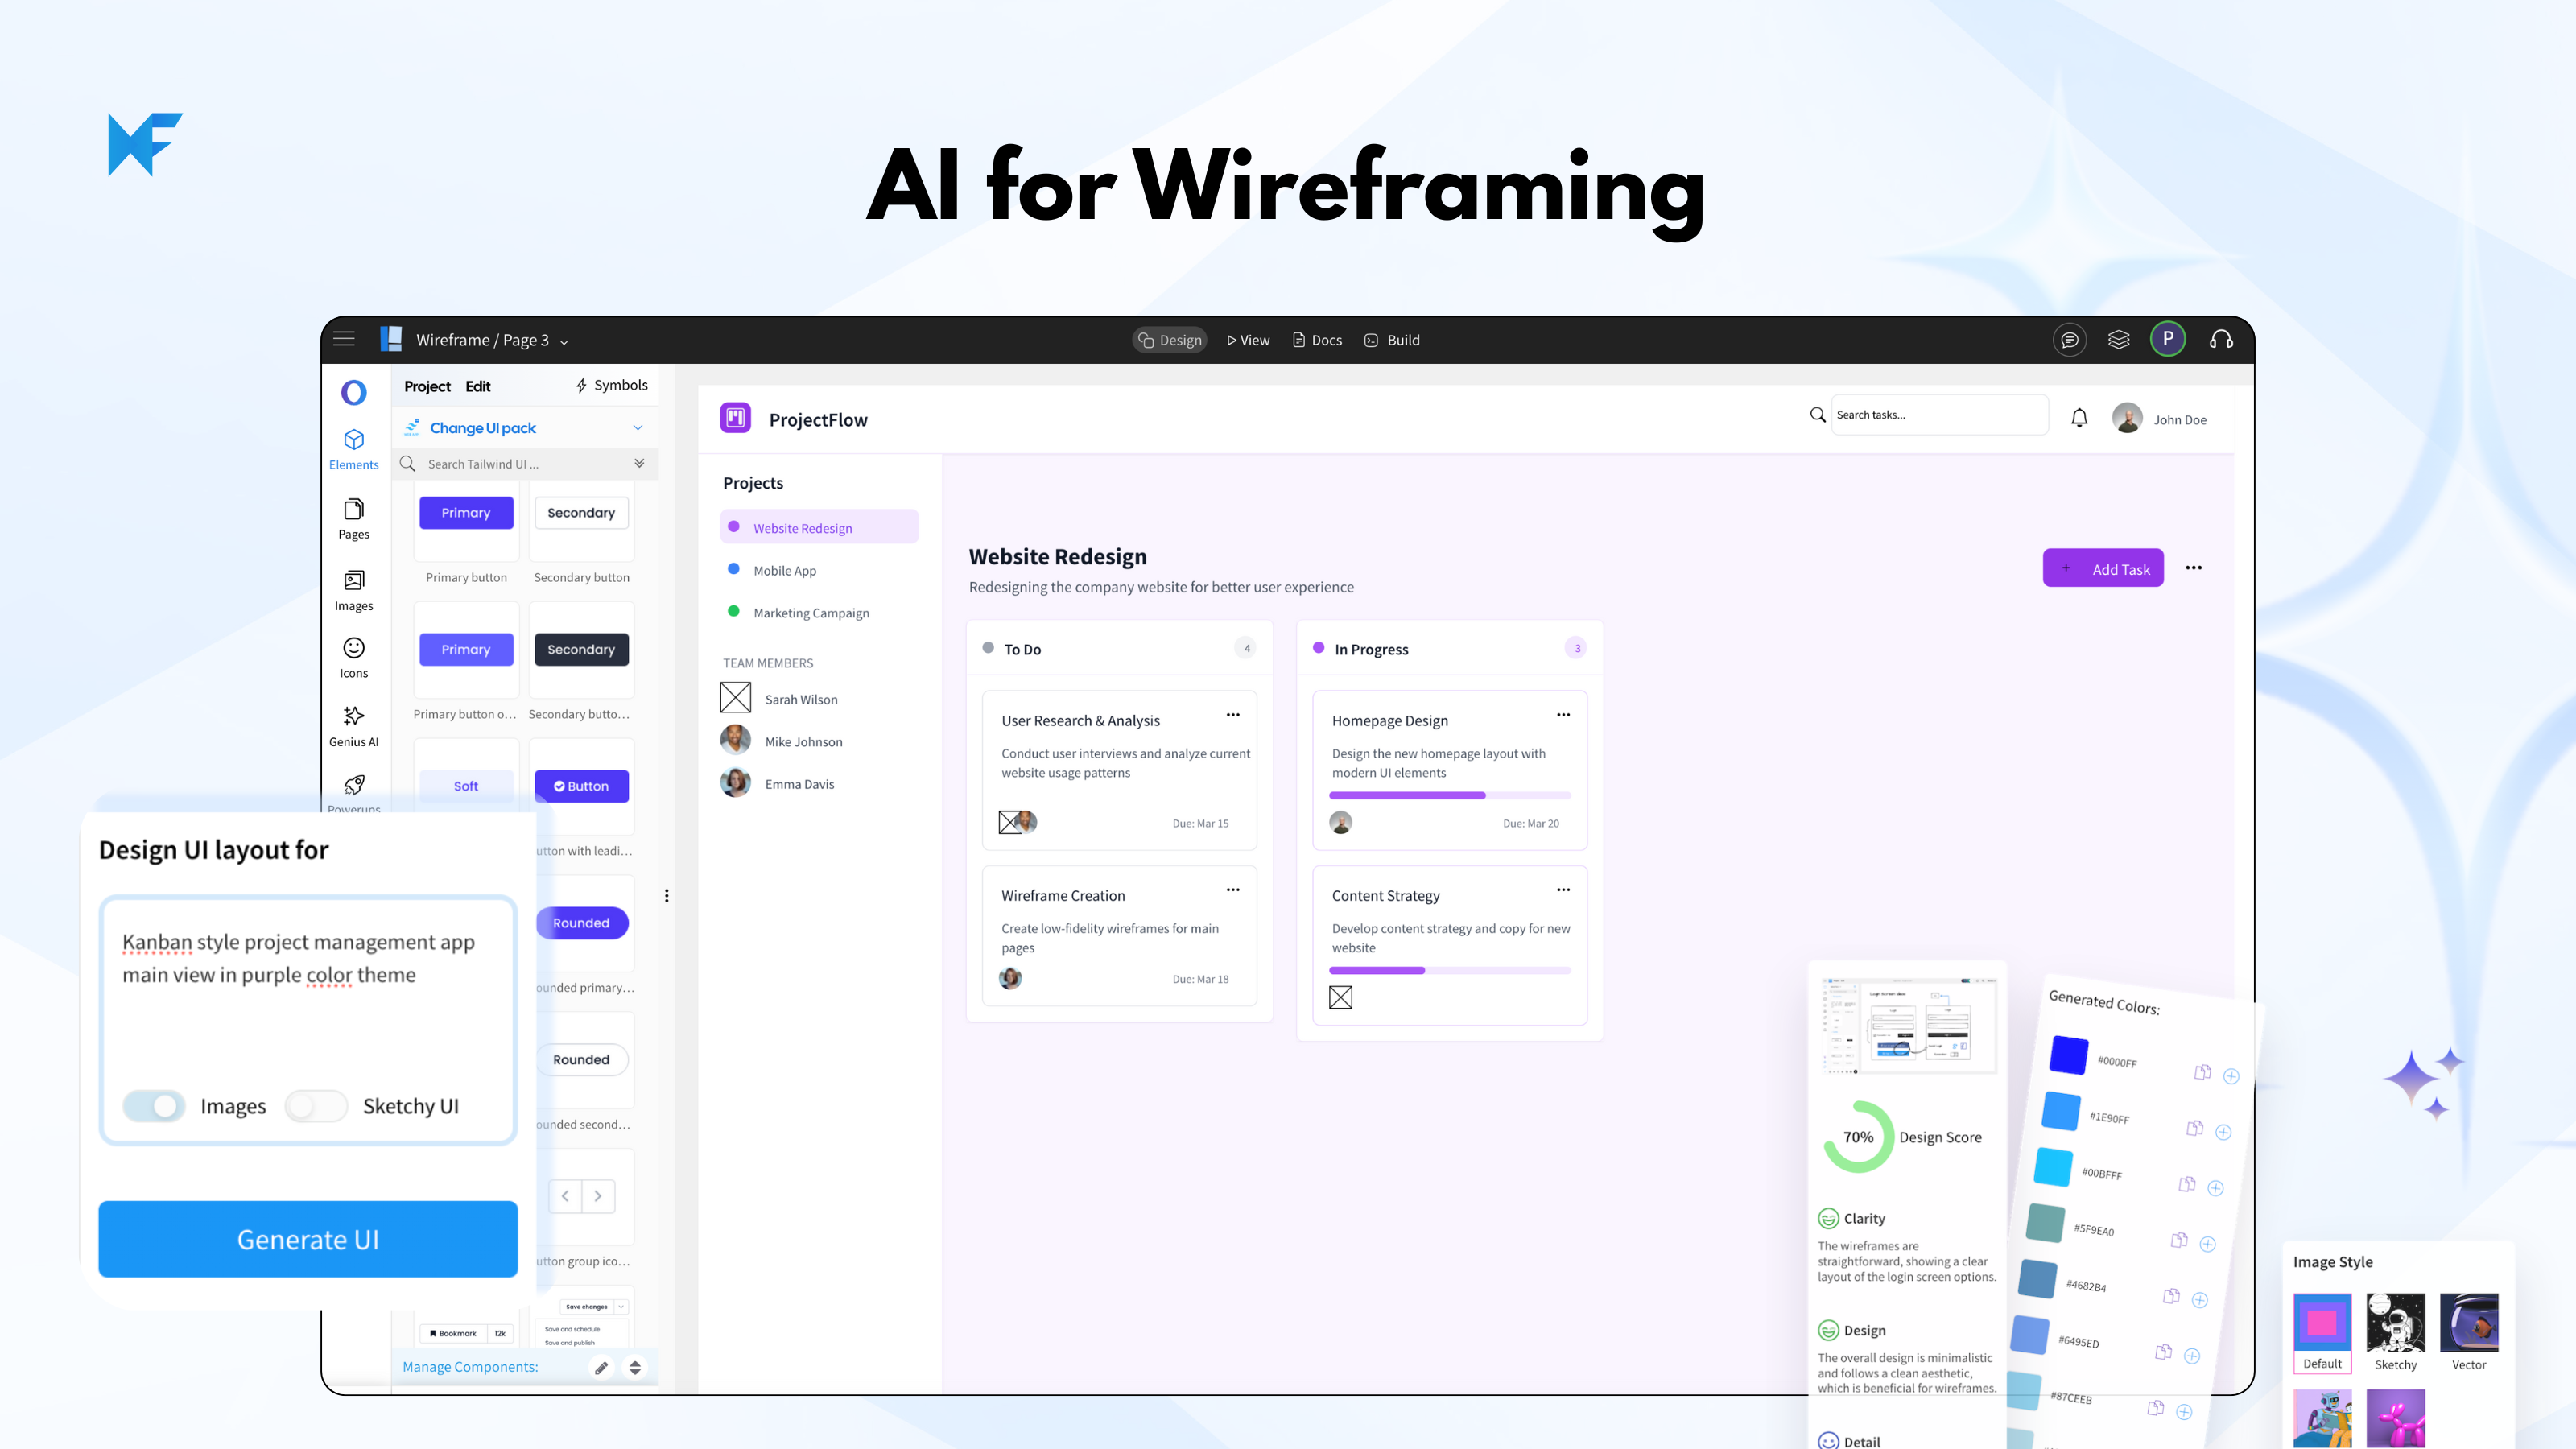Enable the Sketchy UI toggle
Screen dimensions: 2576x1449
click(315, 1106)
